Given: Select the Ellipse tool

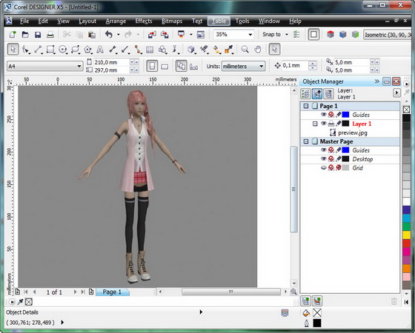Looking at the screenshot, I should tap(63, 49).
